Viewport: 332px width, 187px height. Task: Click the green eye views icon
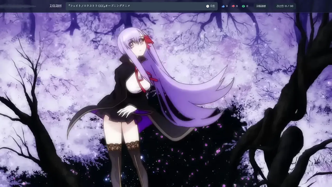(243, 6)
